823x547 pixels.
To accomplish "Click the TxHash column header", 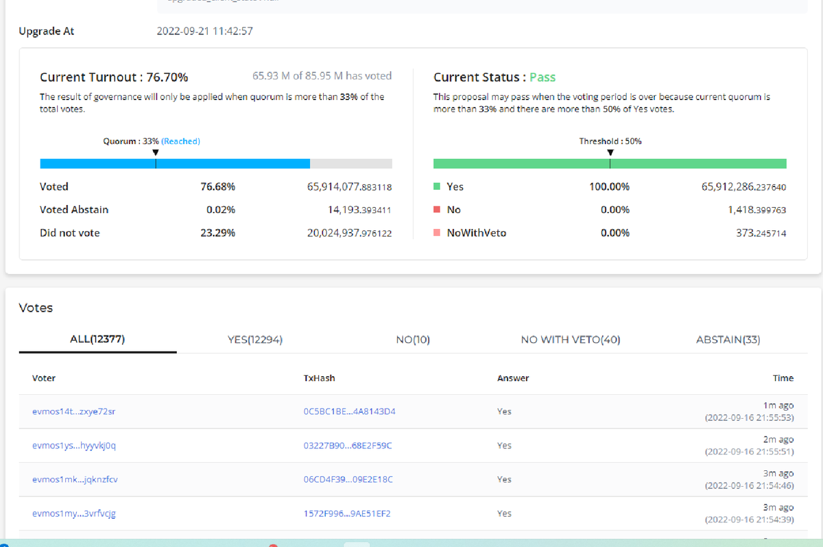I will pos(320,378).
